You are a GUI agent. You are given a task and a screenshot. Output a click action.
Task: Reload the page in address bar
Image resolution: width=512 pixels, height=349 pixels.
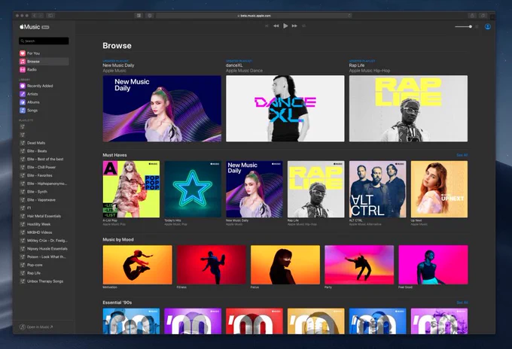pos(349,15)
